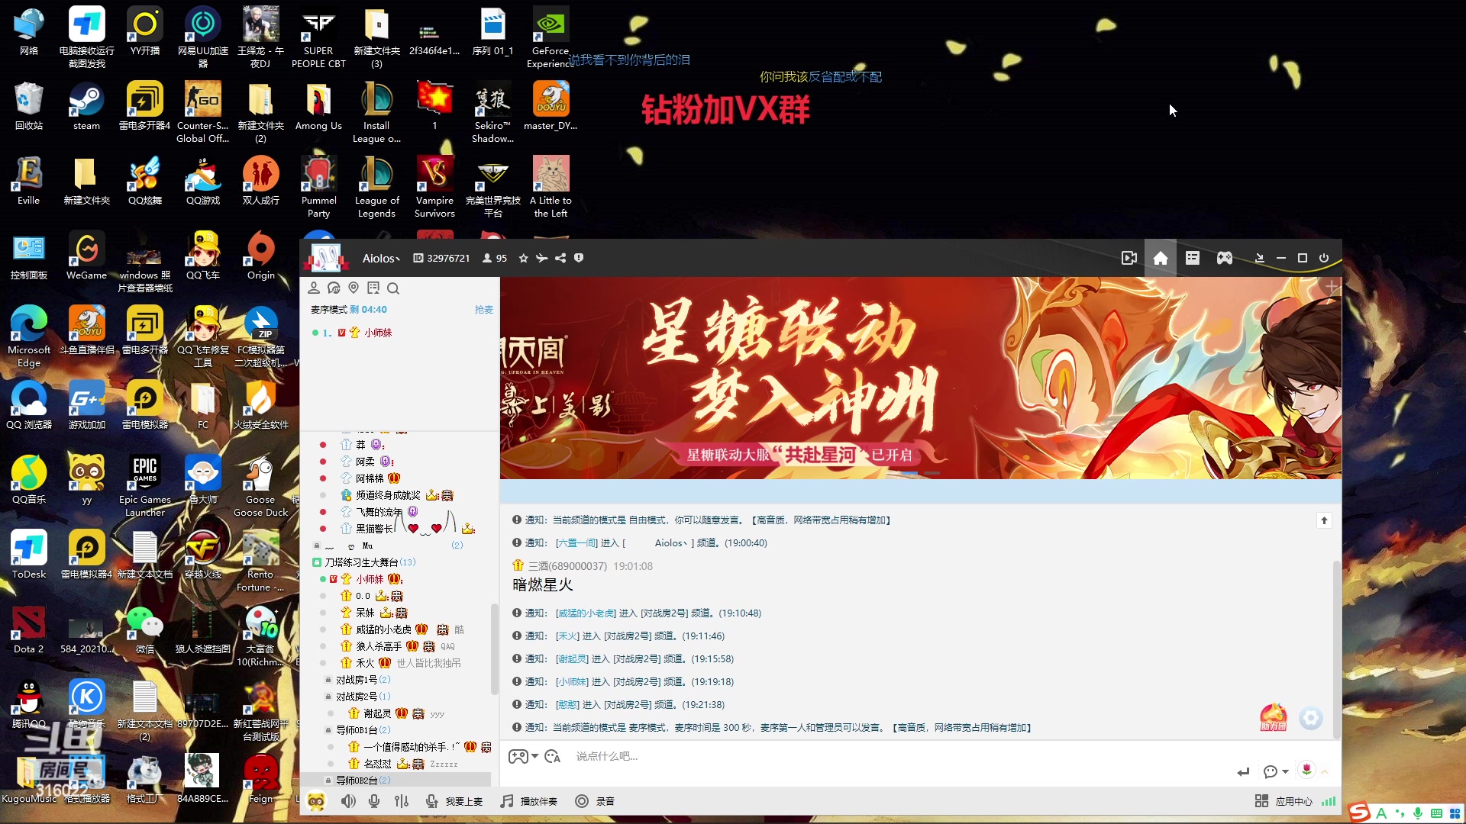The height and width of the screenshot is (824, 1466).
Task: Click the airplane icon in the channel header
Action: (542, 258)
